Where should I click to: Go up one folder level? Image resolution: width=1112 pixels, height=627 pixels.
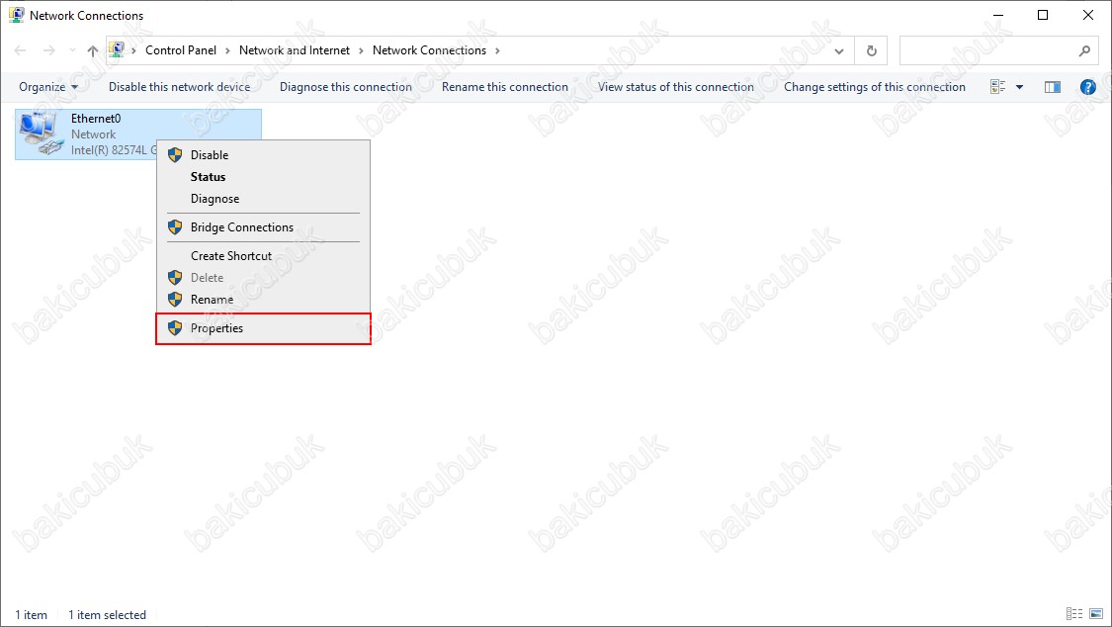tap(92, 50)
